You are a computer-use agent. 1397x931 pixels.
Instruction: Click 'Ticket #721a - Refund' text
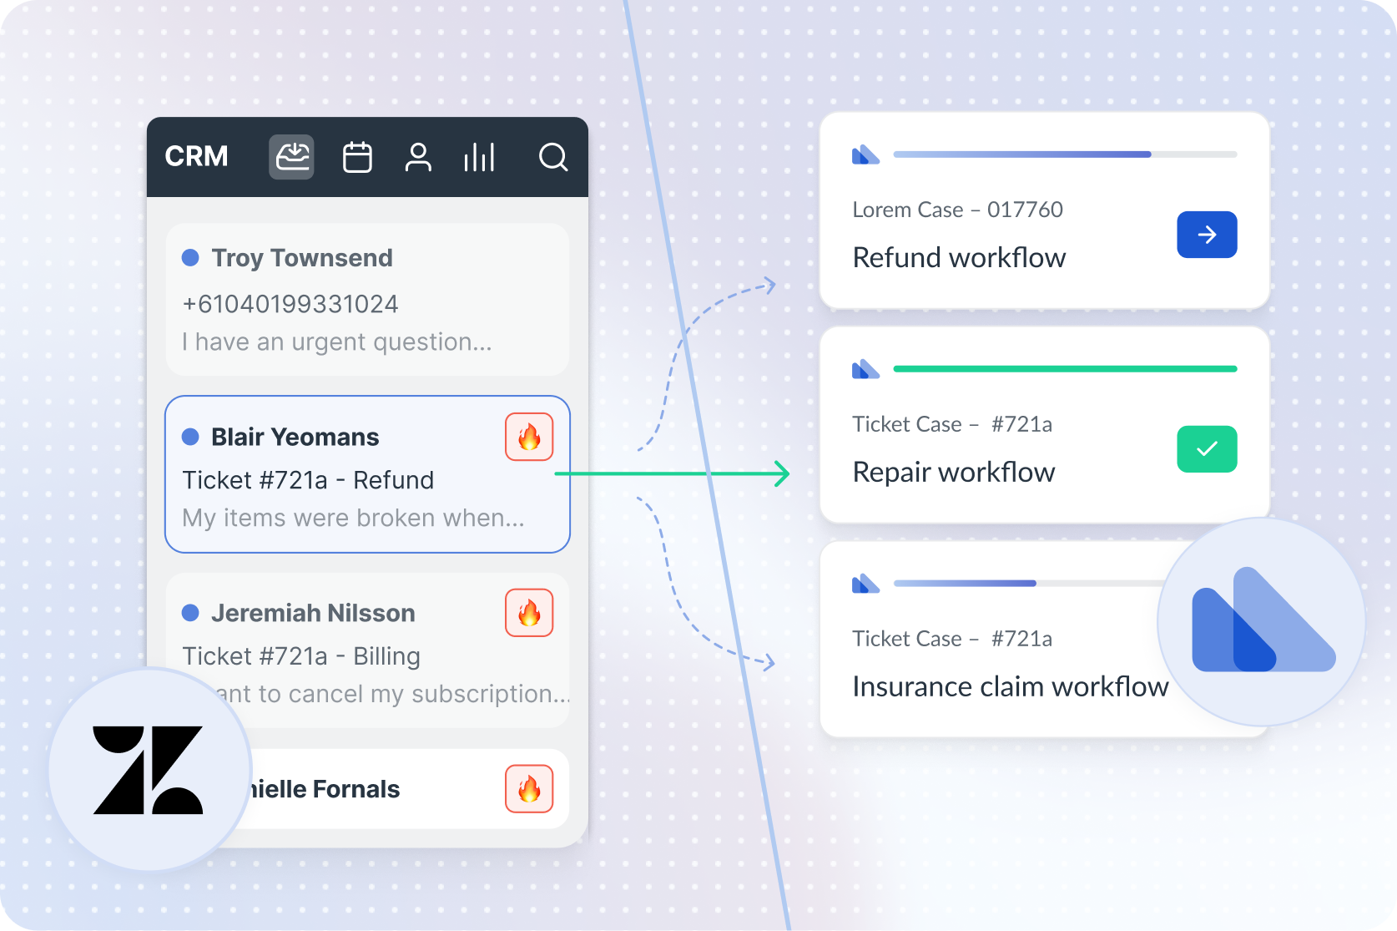(x=308, y=480)
